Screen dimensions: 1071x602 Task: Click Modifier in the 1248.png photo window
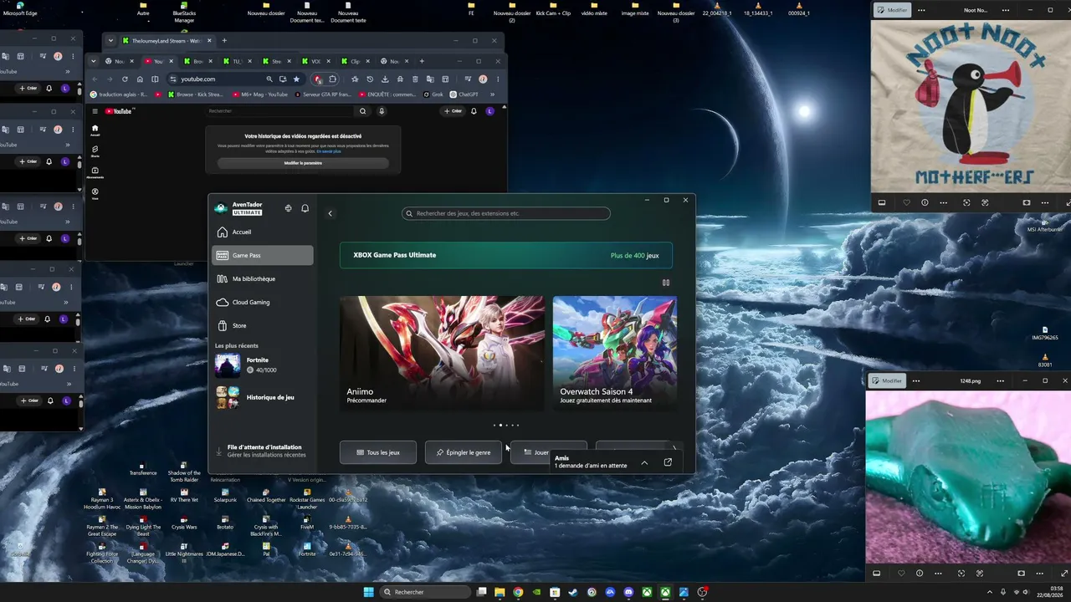(x=887, y=380)
